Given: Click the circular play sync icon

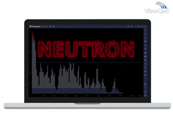Looking at the screenshot, I should point(145,49).
